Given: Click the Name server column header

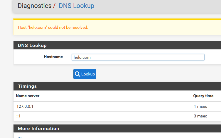Looking at the screenshot, I should coord(28,96).
